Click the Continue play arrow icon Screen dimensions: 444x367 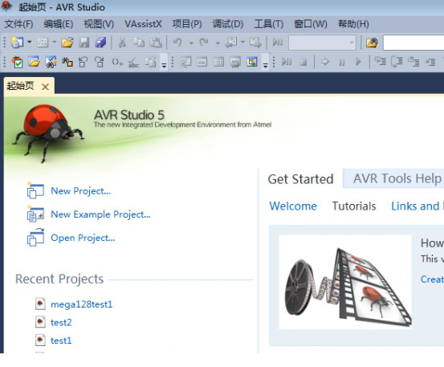[x=358, y=62]
